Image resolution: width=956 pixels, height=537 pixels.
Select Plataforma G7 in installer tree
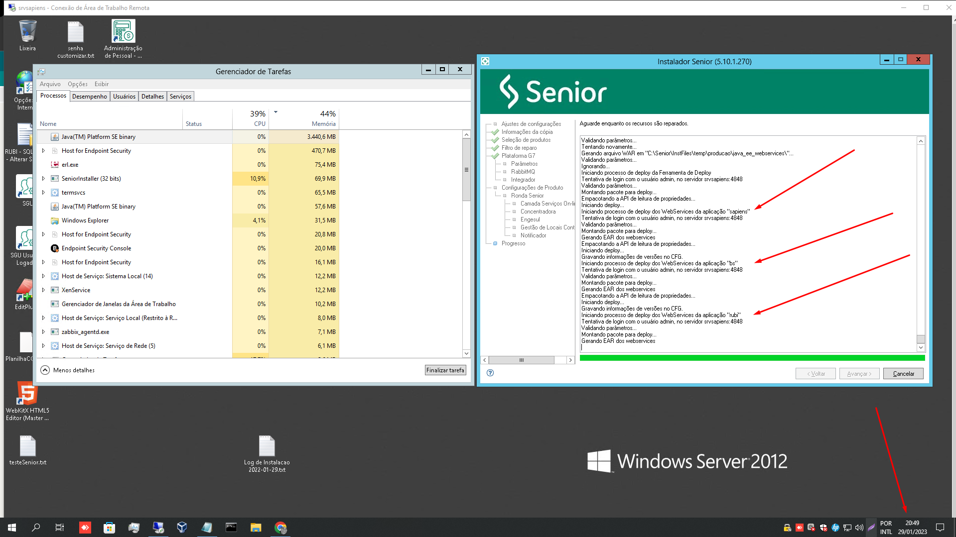[x=518, y=156]
